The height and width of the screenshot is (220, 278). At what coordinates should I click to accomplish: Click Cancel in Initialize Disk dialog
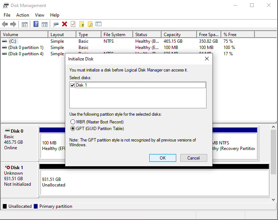194,158
